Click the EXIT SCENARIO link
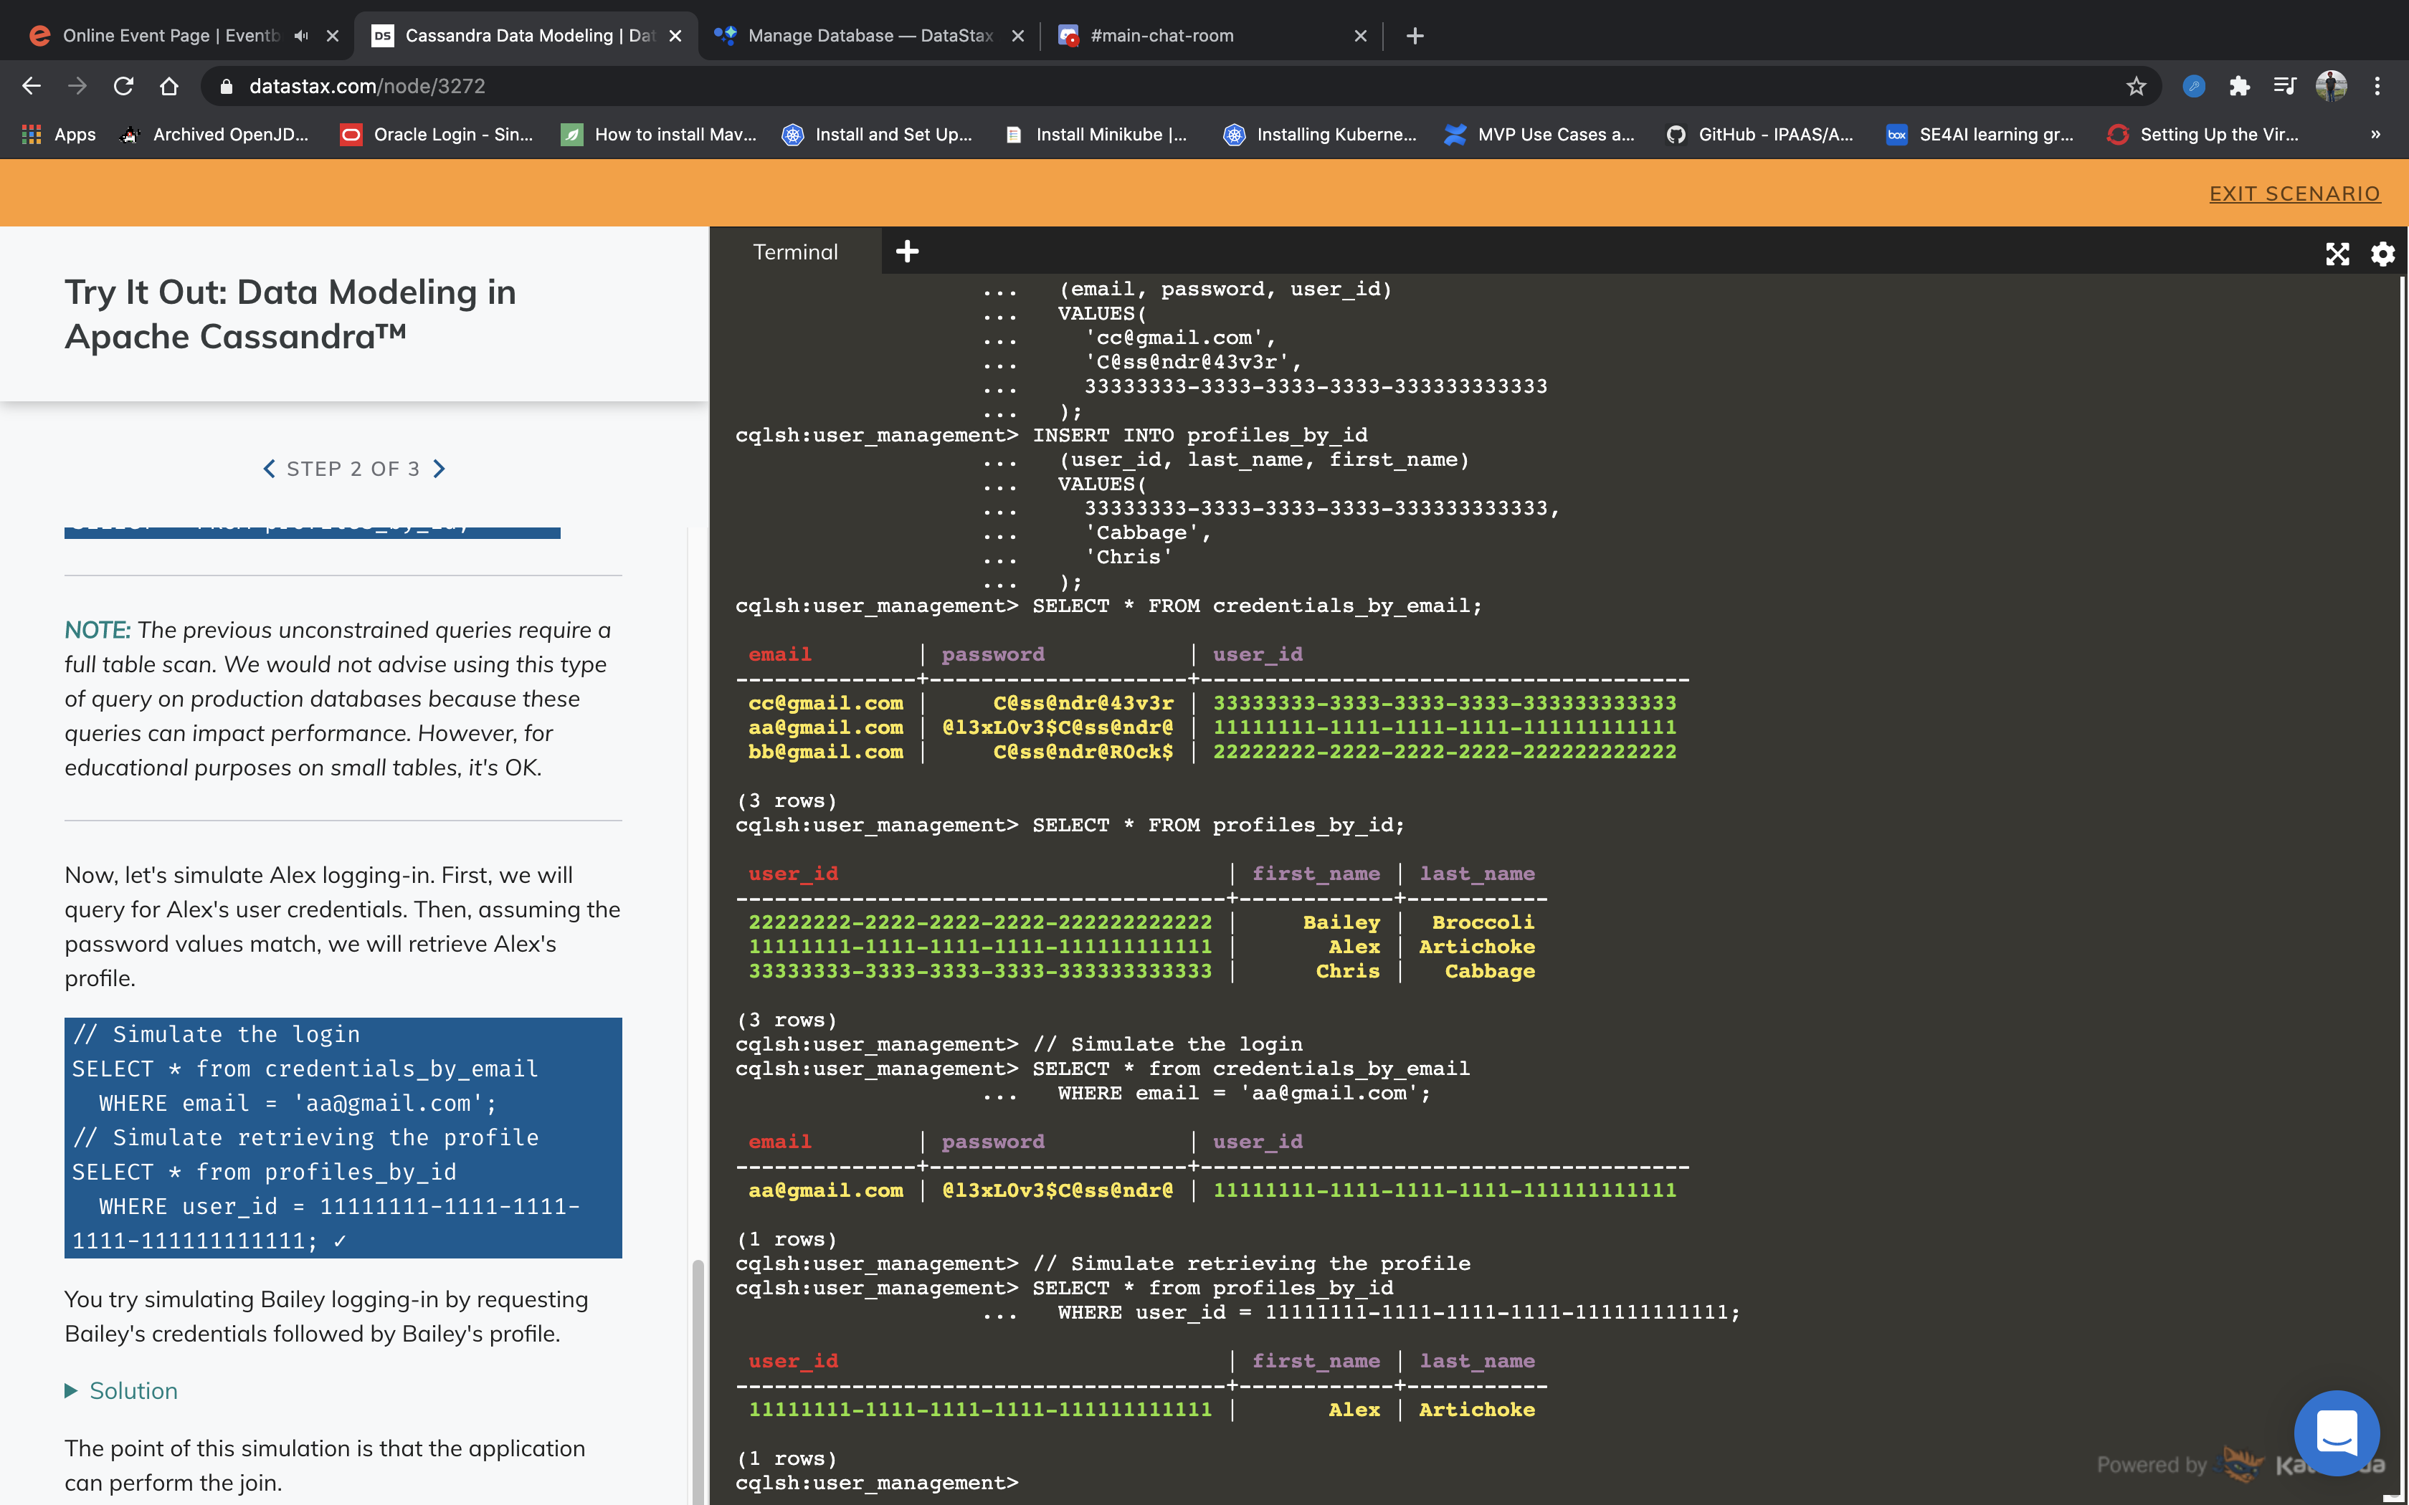 pyautogui.click(x=2296, y=193)
